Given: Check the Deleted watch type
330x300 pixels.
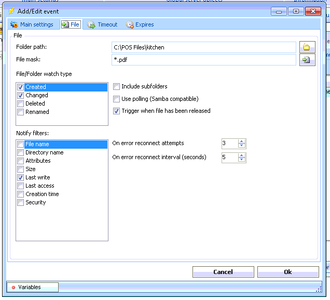Looking at the screenshot, I should point(20,103).
